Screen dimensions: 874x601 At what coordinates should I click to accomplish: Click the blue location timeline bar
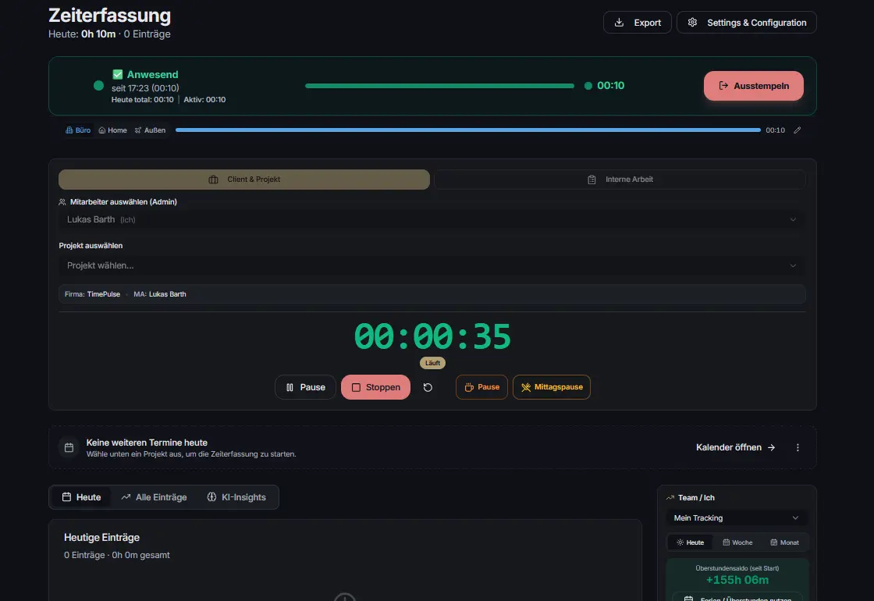click(x=468, y=130)
